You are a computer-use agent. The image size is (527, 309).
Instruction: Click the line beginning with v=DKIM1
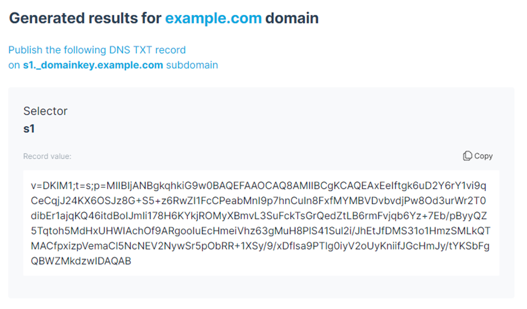258,186
